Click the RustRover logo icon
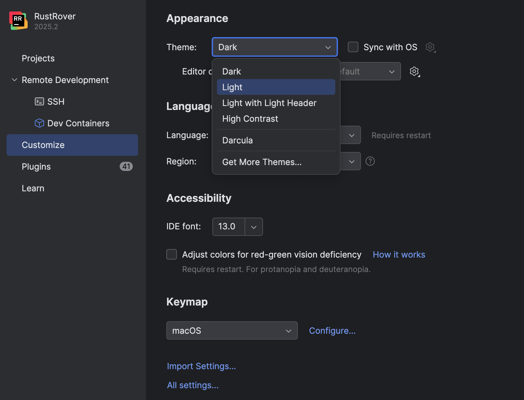524x400 pixels. (18, 21)
